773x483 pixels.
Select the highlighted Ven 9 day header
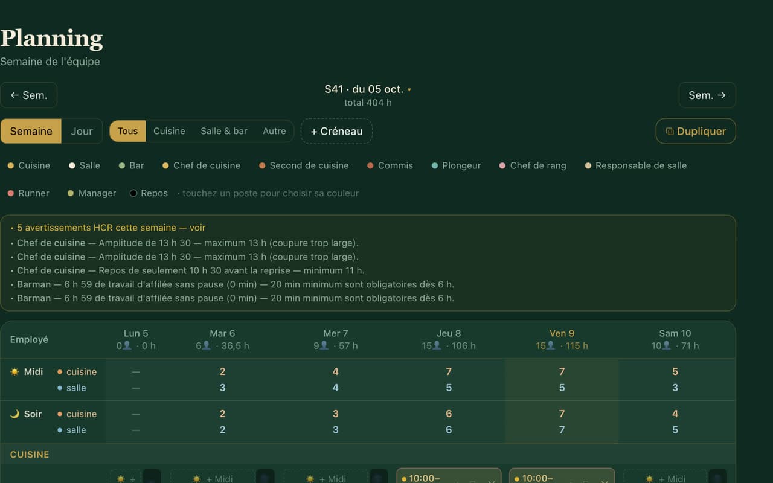562,339
